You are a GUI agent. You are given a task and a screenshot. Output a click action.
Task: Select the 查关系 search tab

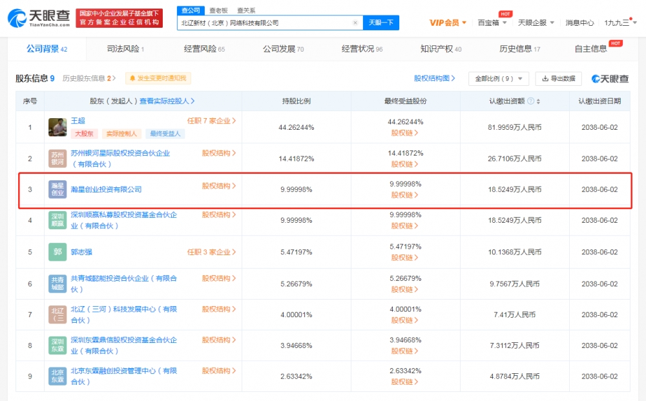coord(246,10)
